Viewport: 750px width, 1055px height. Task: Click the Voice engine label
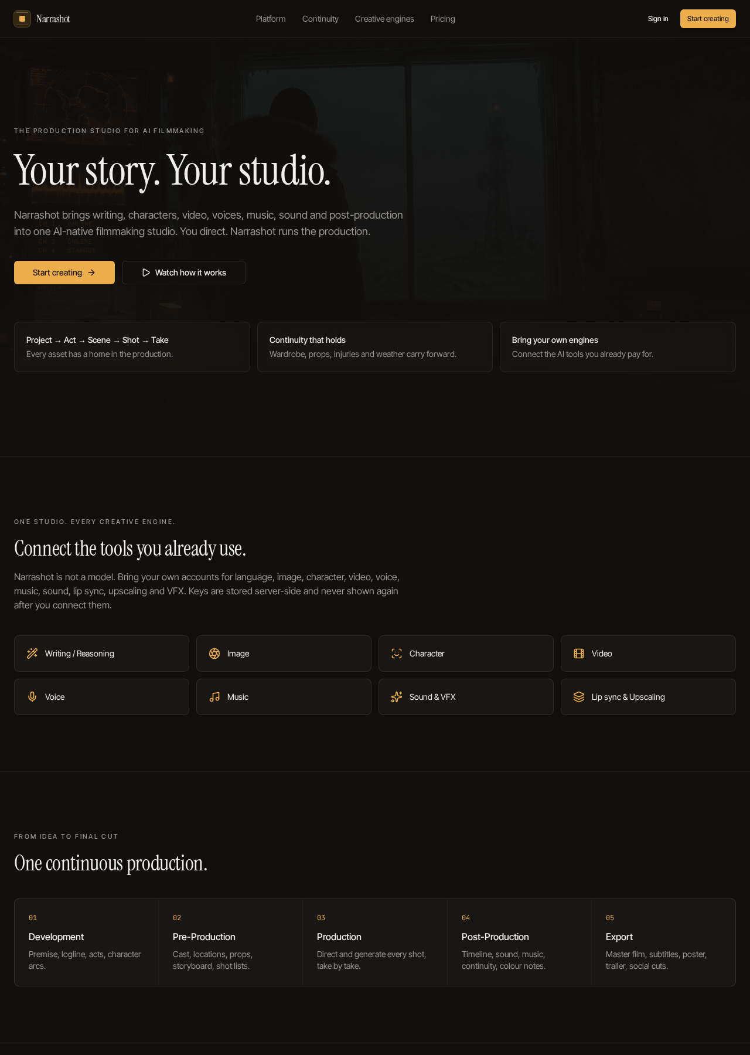(55, 697)
